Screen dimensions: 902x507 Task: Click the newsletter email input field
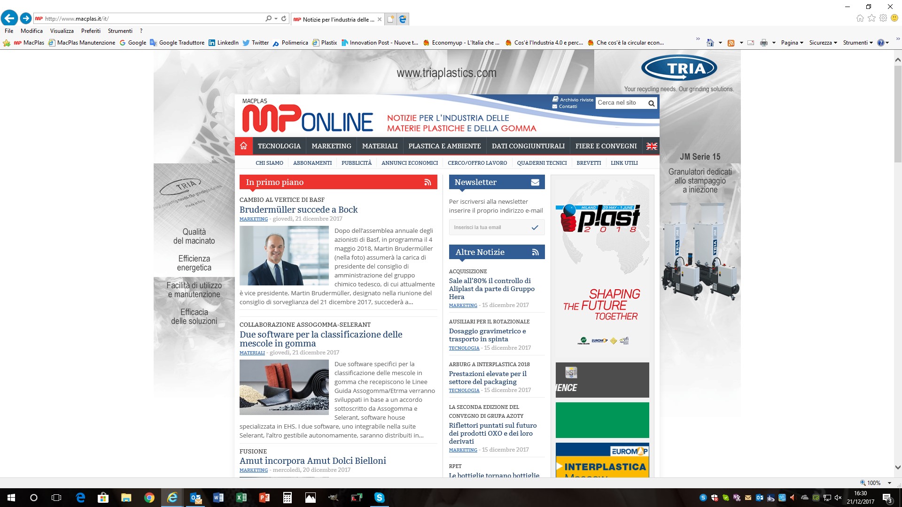489,228
